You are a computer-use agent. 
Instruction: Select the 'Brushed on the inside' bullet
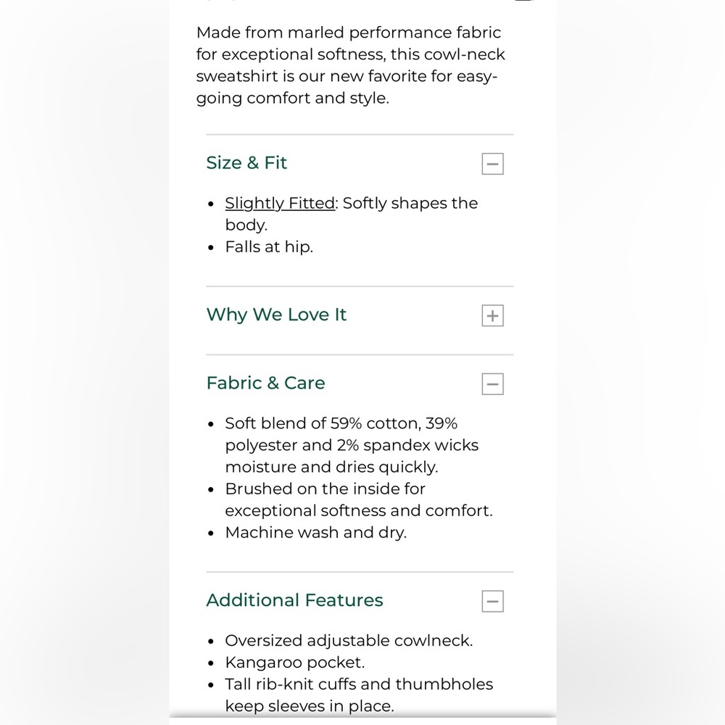(359, 500)
